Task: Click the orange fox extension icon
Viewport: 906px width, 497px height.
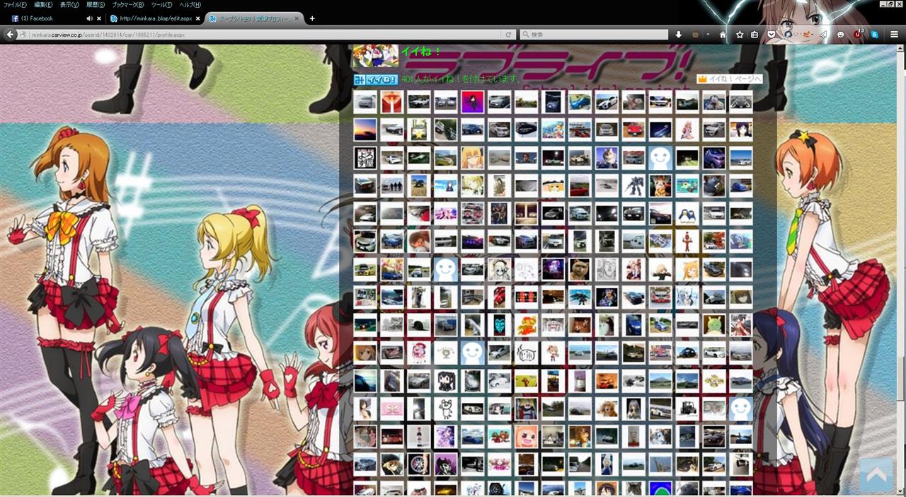Action: point(806,34)
